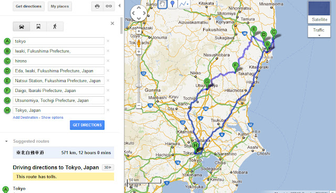
Task: Select the 571 km suggested route
Action: click(x=64, y=152)
